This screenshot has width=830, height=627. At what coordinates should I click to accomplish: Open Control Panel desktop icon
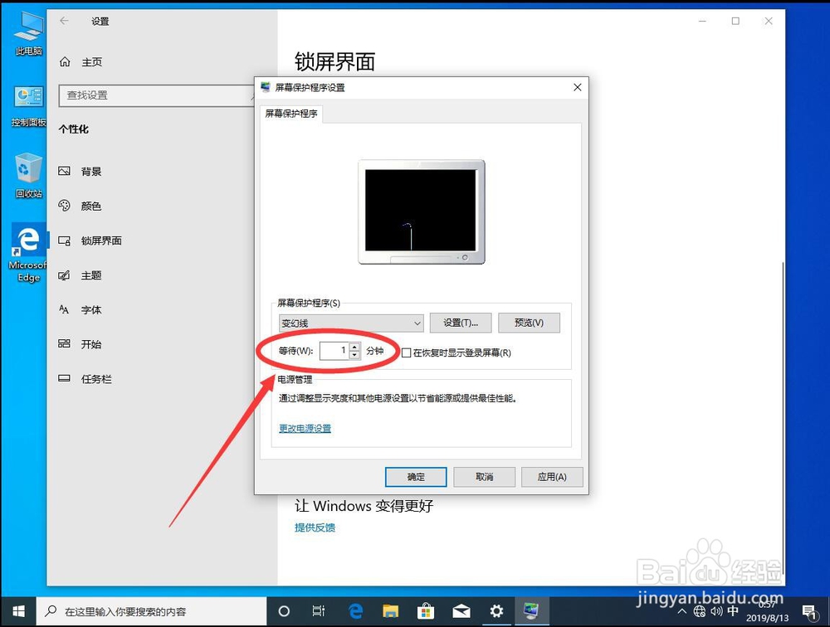pyautogui.click(x=28, y=106)
